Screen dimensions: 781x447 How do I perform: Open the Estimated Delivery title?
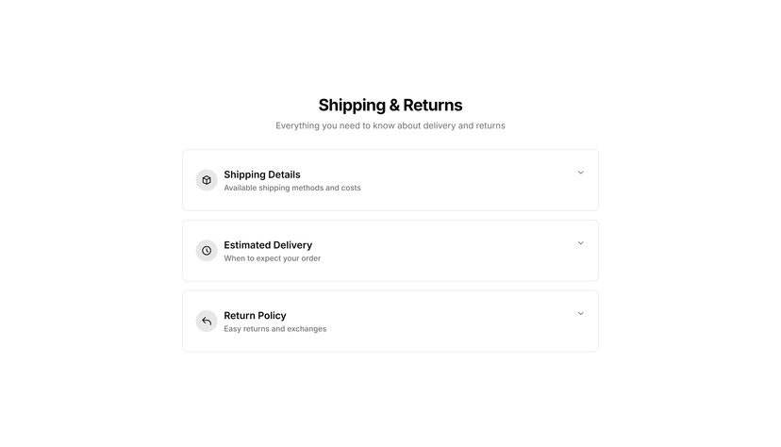[x=268, y=245]
